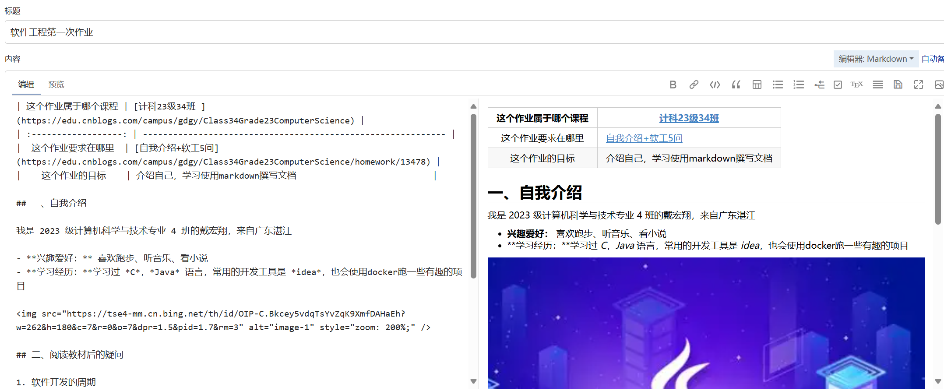Image resolution: width=944 pixels, height=391 pixels.
Task: Click the 这个作业属于哪个课程 header cell in preview table
Action: click(542, 118)
